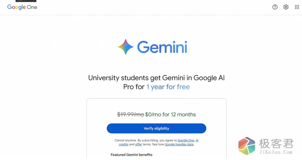
Task: Click the "University students get Gemini" headline
Action: 156,78
